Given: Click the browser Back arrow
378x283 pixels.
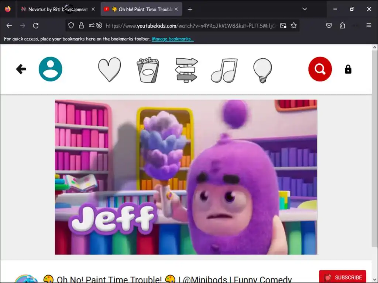Looking at the screenshot, I should tap(9, 25).
